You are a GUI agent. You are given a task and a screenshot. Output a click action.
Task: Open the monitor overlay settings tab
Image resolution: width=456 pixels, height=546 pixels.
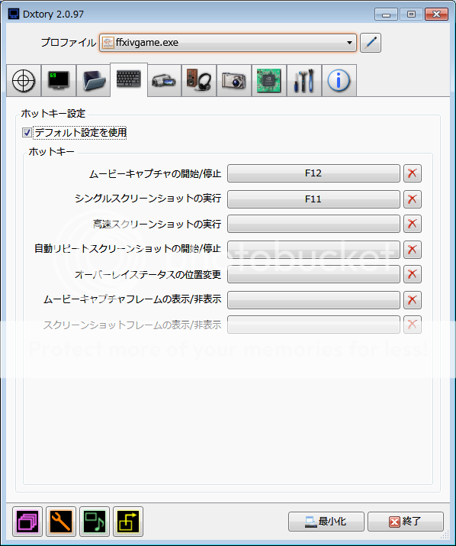pyautogui.click(x=59, y=80)
